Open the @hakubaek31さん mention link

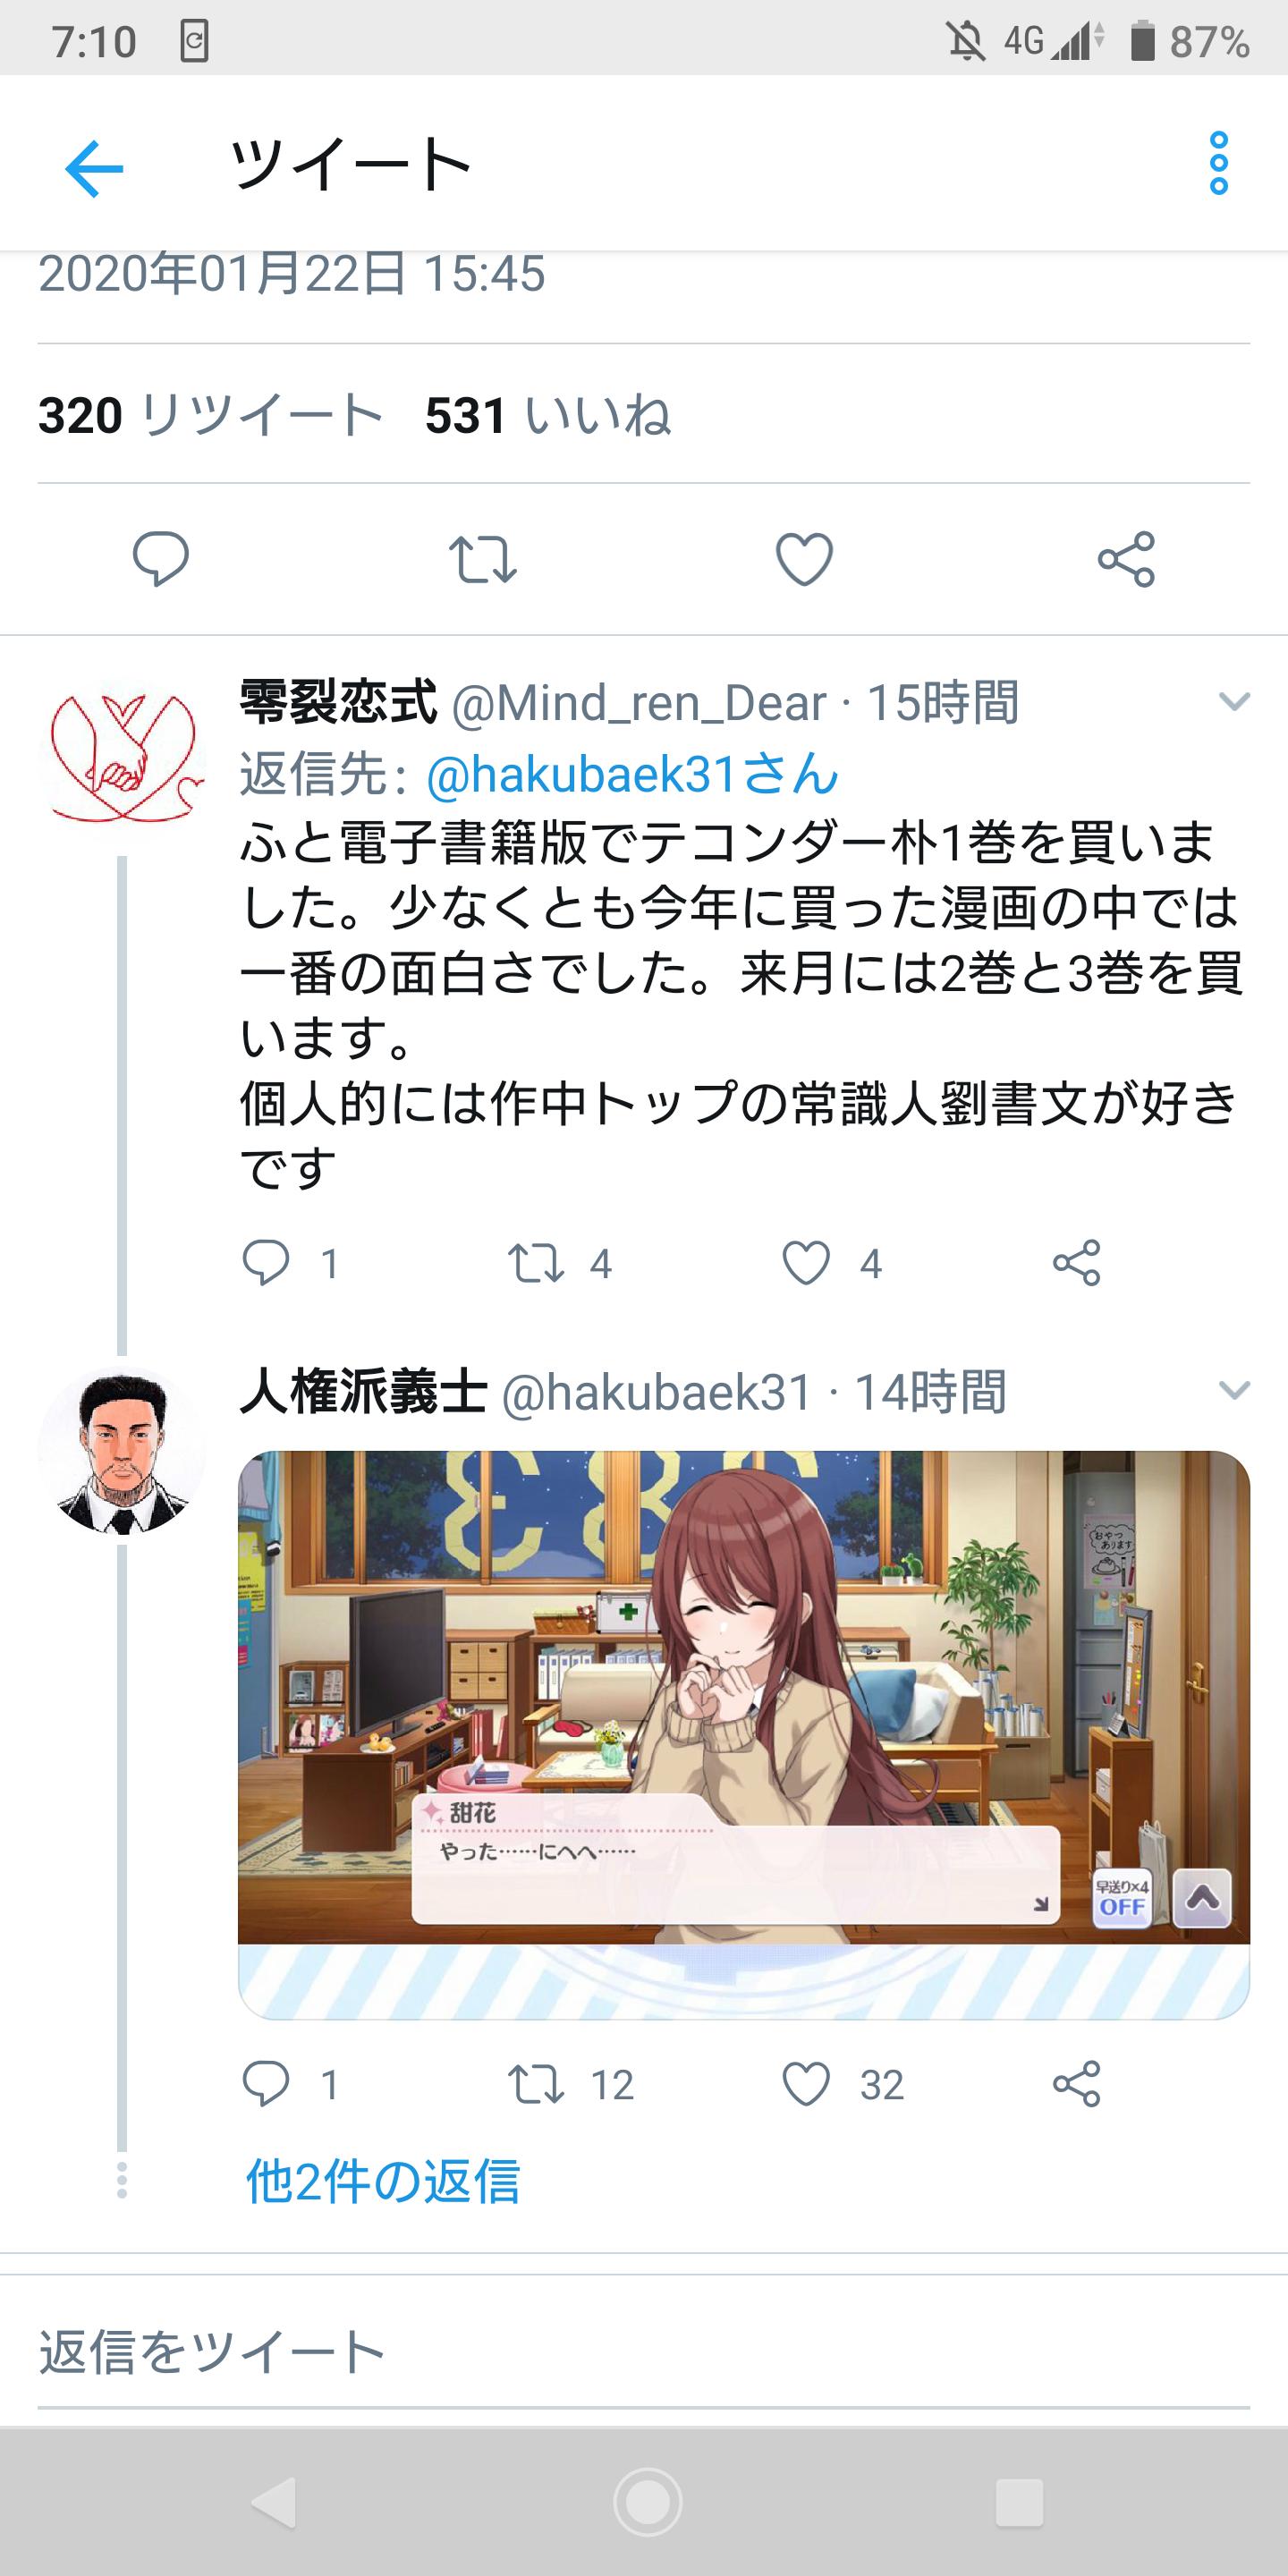click(632, 773)
